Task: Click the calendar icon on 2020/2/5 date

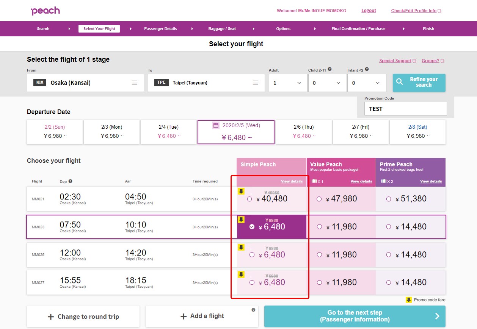Action: pos(216,125)
